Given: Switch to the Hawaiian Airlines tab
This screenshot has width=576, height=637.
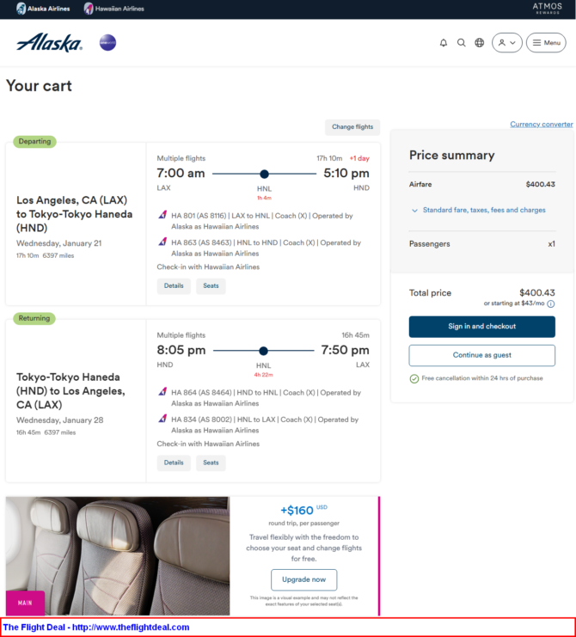Looking at the screenshot, I should point(113,9).
